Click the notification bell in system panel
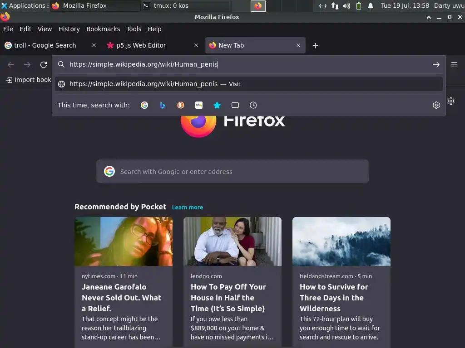This screenshot has height=348, width=465. click(371, 5)
